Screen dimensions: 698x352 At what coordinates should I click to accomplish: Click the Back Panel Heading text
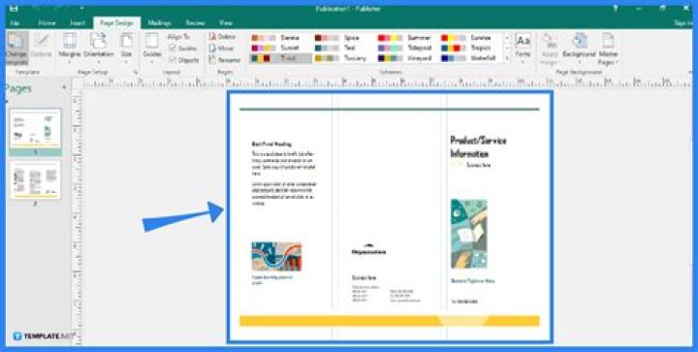(x=271, y=144)
